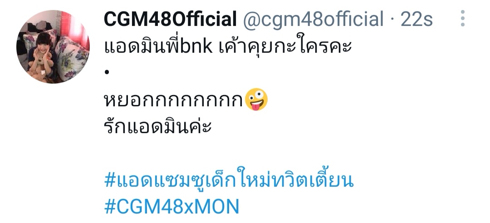
Task: Visit the @cgm48official handle link
Action: coord(313,19)
